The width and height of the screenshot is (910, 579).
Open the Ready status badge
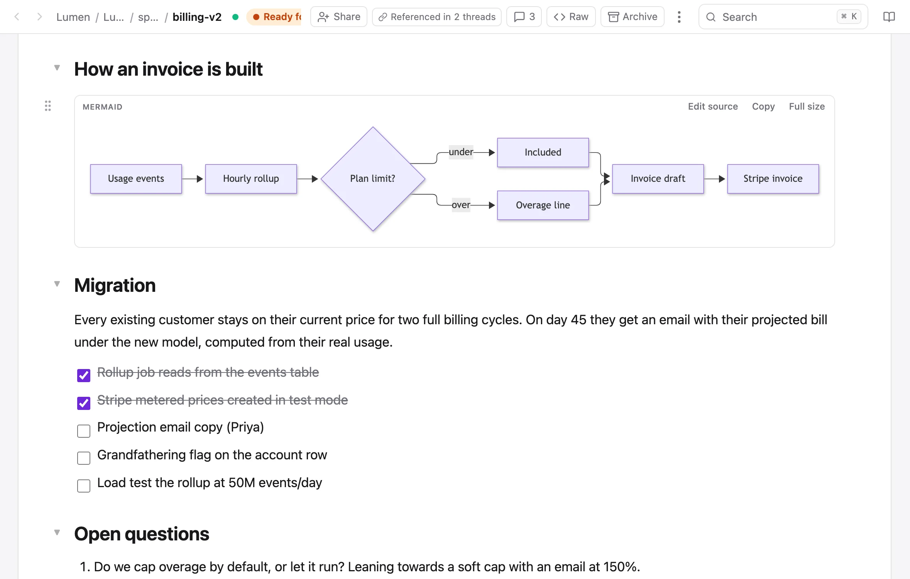point(274,17)
